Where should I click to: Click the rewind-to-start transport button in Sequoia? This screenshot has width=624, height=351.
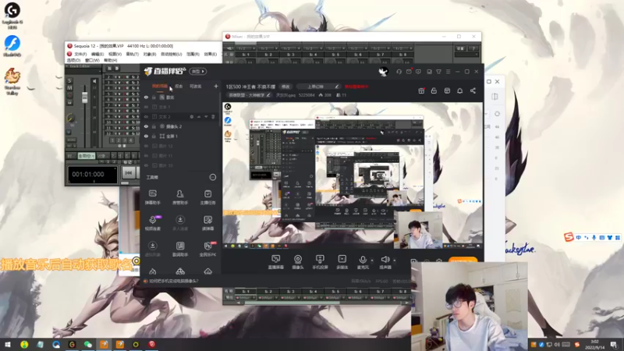128,173
